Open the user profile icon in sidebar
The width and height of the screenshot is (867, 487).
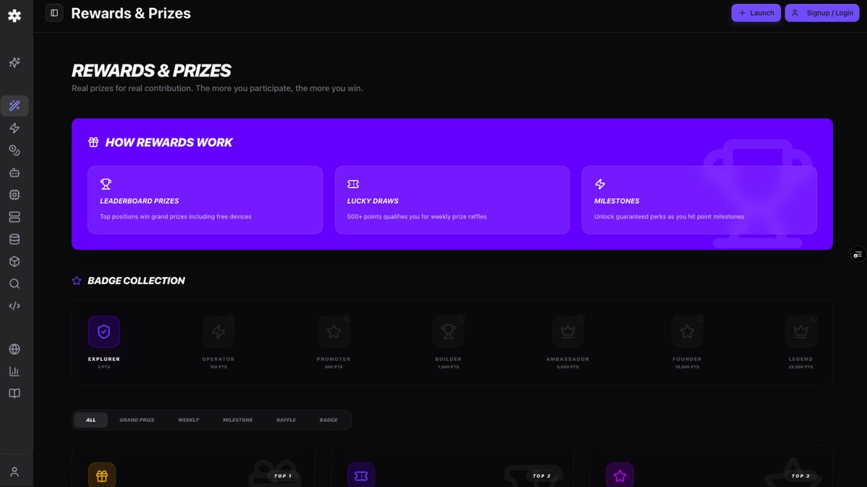click(x=14, y=472)
